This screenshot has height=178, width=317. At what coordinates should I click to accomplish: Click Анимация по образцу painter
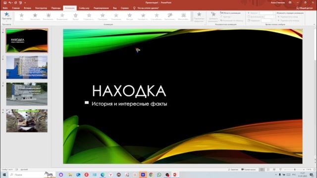232,21
